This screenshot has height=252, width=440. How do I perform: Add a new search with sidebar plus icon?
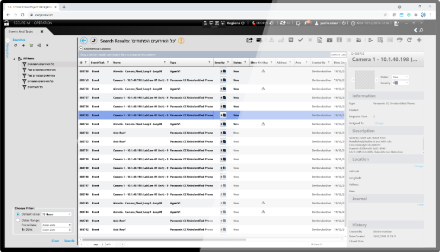(23, 45)
